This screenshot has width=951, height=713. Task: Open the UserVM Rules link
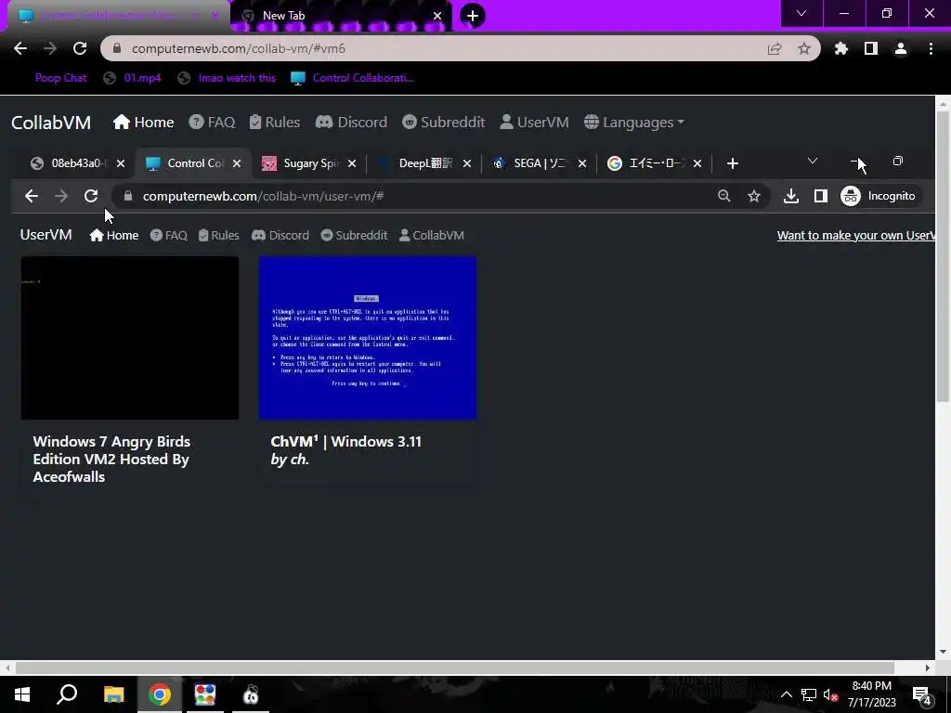coord(219,235)
